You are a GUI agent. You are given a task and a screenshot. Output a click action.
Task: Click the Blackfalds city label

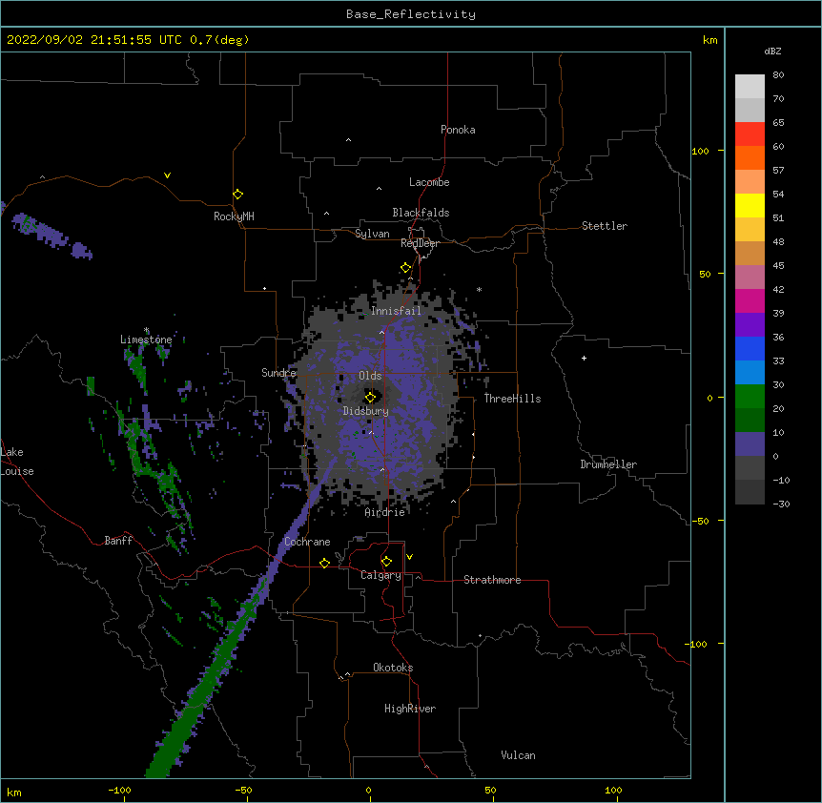pos(421,213)
